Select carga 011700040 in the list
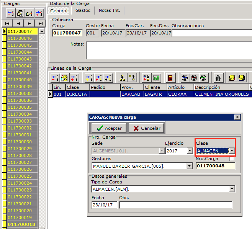The image size is (252, 229). pos(20,80)
